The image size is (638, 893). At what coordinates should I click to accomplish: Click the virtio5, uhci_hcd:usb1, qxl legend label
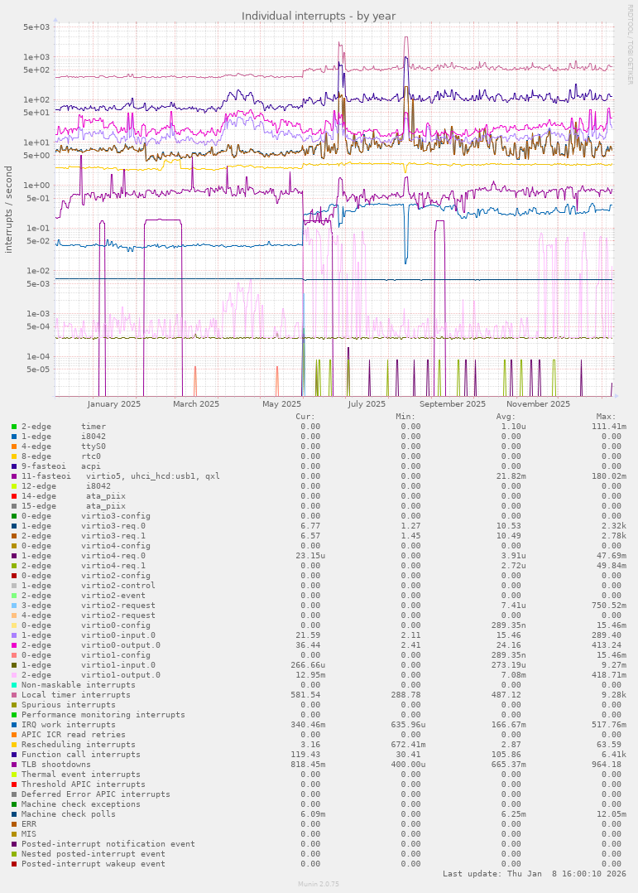(153, 476)
